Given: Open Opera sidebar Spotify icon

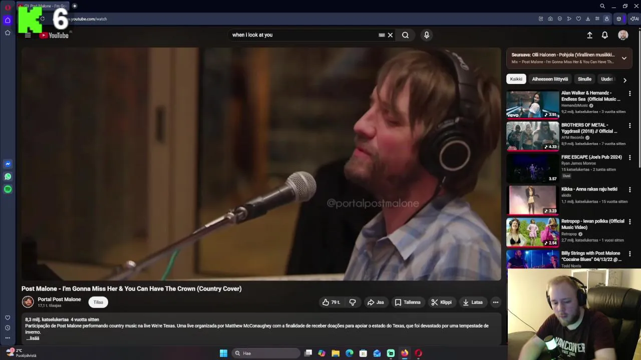Looking at the screenshot, I should point(8,189).
